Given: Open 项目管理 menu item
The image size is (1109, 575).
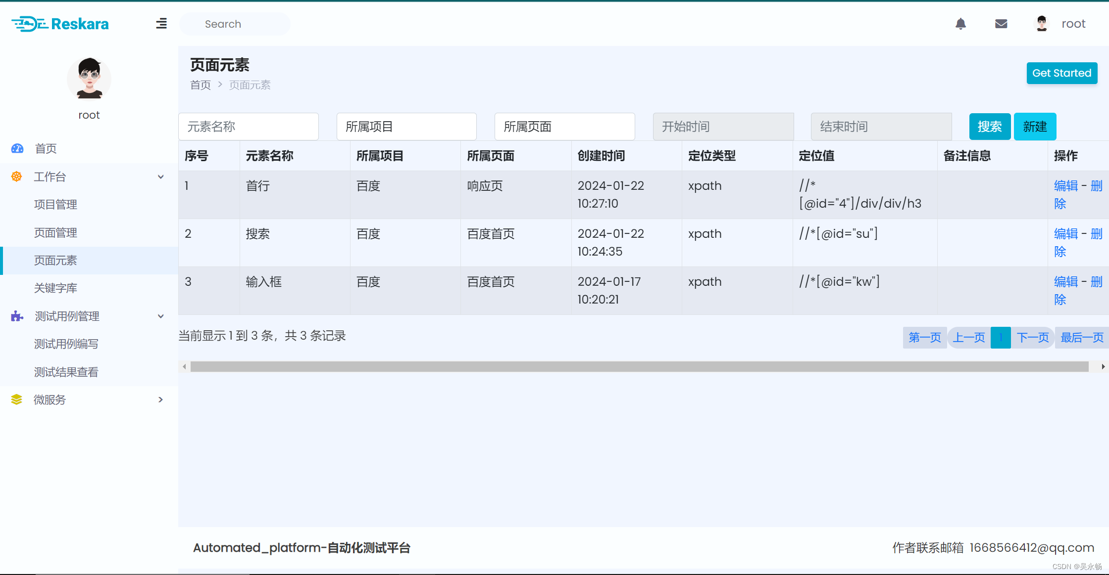Looking at the screenshot, I should [x=55, y=205].
